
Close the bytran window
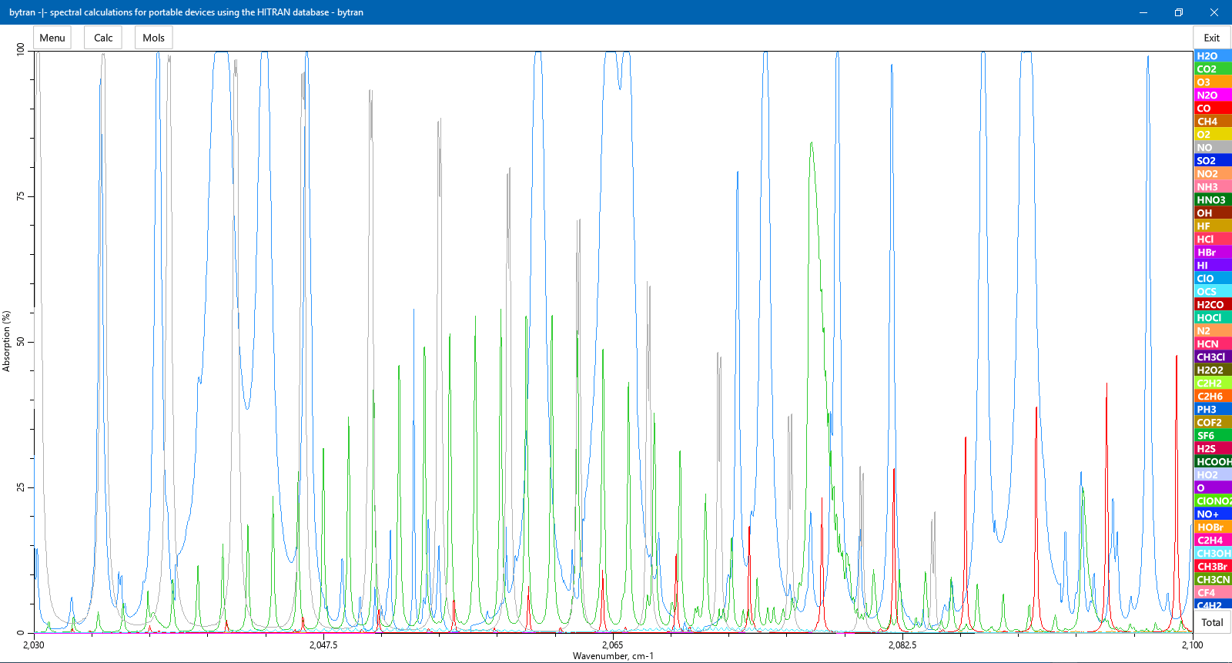tap(1214, 12)
